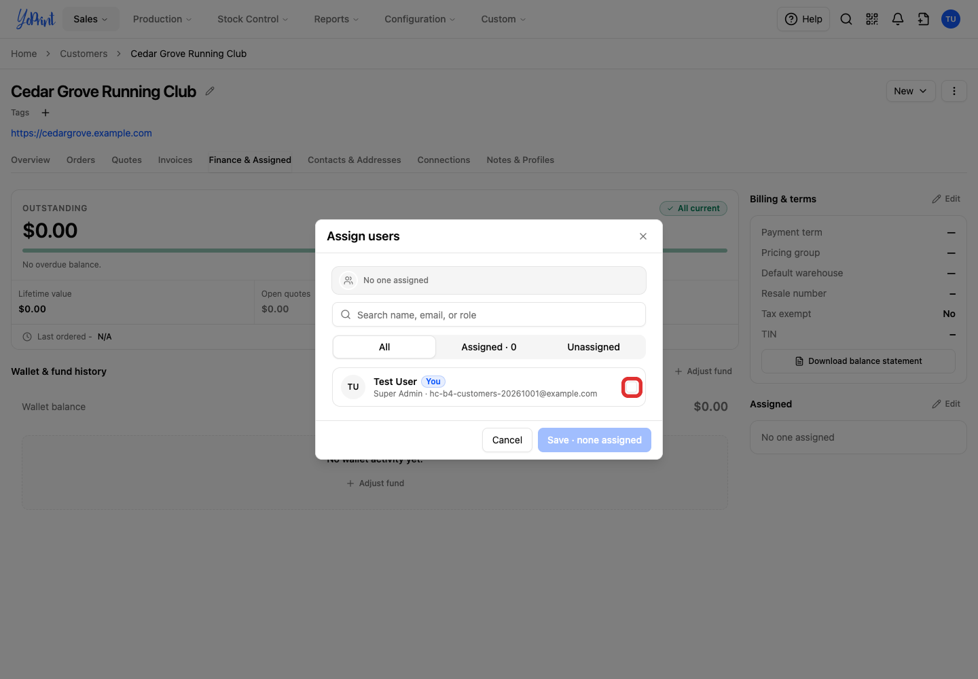The width and height of the screenshot is (978, 679).
Task: Edit customer name with pencil icon
Action: pos(210,91)
